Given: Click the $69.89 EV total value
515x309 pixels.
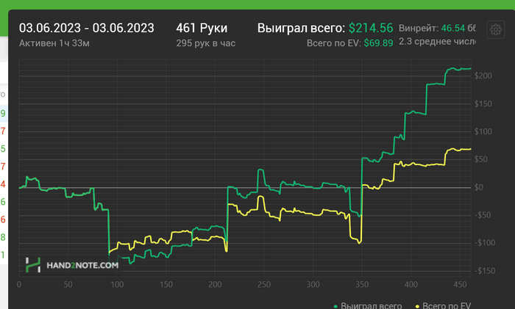Looking at the screenshot, I should pyautogui.click(x=378, y=43).
